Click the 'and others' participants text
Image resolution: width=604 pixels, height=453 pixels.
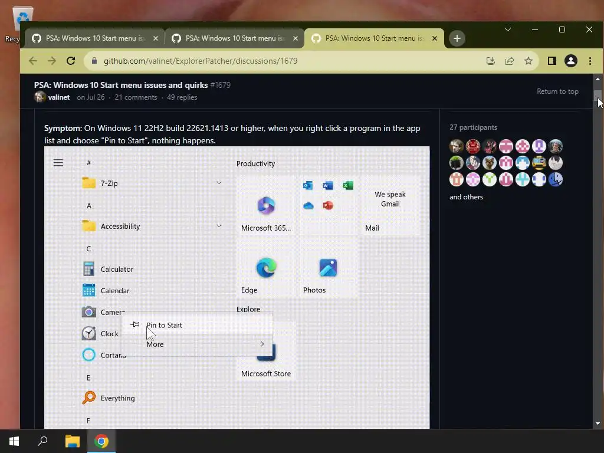point(466,197)
